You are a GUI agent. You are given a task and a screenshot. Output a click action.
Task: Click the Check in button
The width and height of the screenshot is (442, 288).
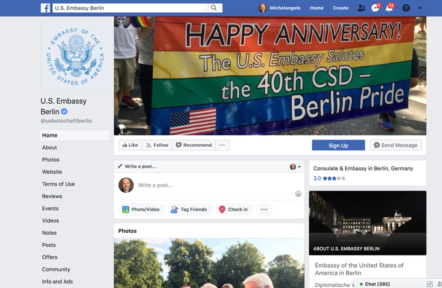tap(234, 209)
